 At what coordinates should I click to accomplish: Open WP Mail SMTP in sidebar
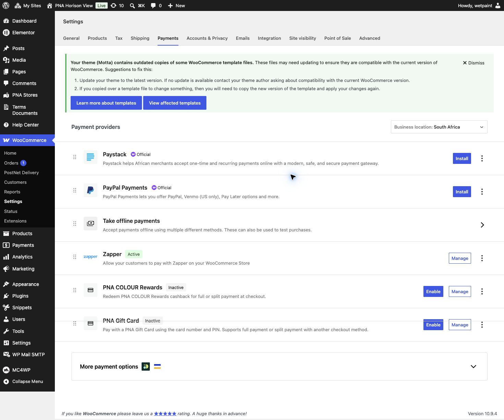[27, 355]
